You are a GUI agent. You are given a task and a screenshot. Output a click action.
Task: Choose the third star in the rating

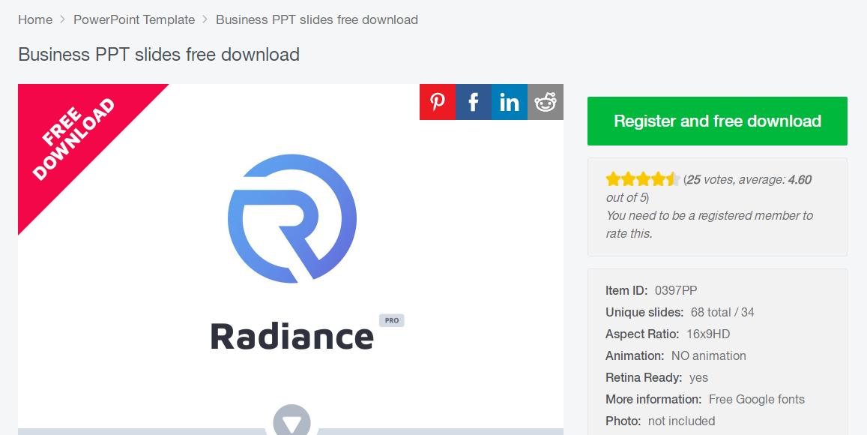point(643,179)
